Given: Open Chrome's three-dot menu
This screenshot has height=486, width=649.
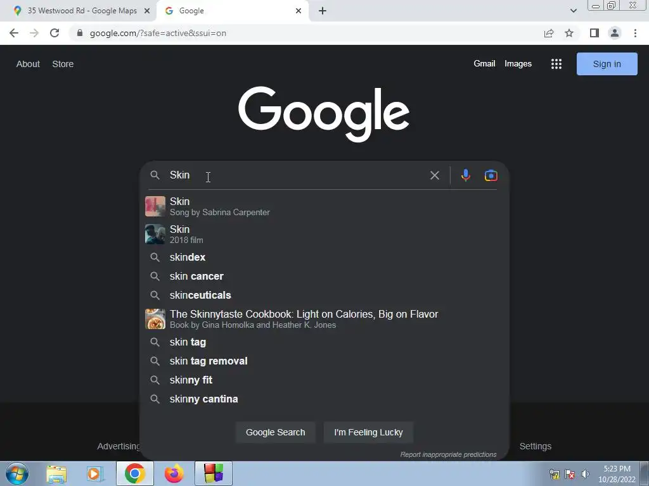Looking at the screenshot, I should pyautogui.click(x=635, y=33).
